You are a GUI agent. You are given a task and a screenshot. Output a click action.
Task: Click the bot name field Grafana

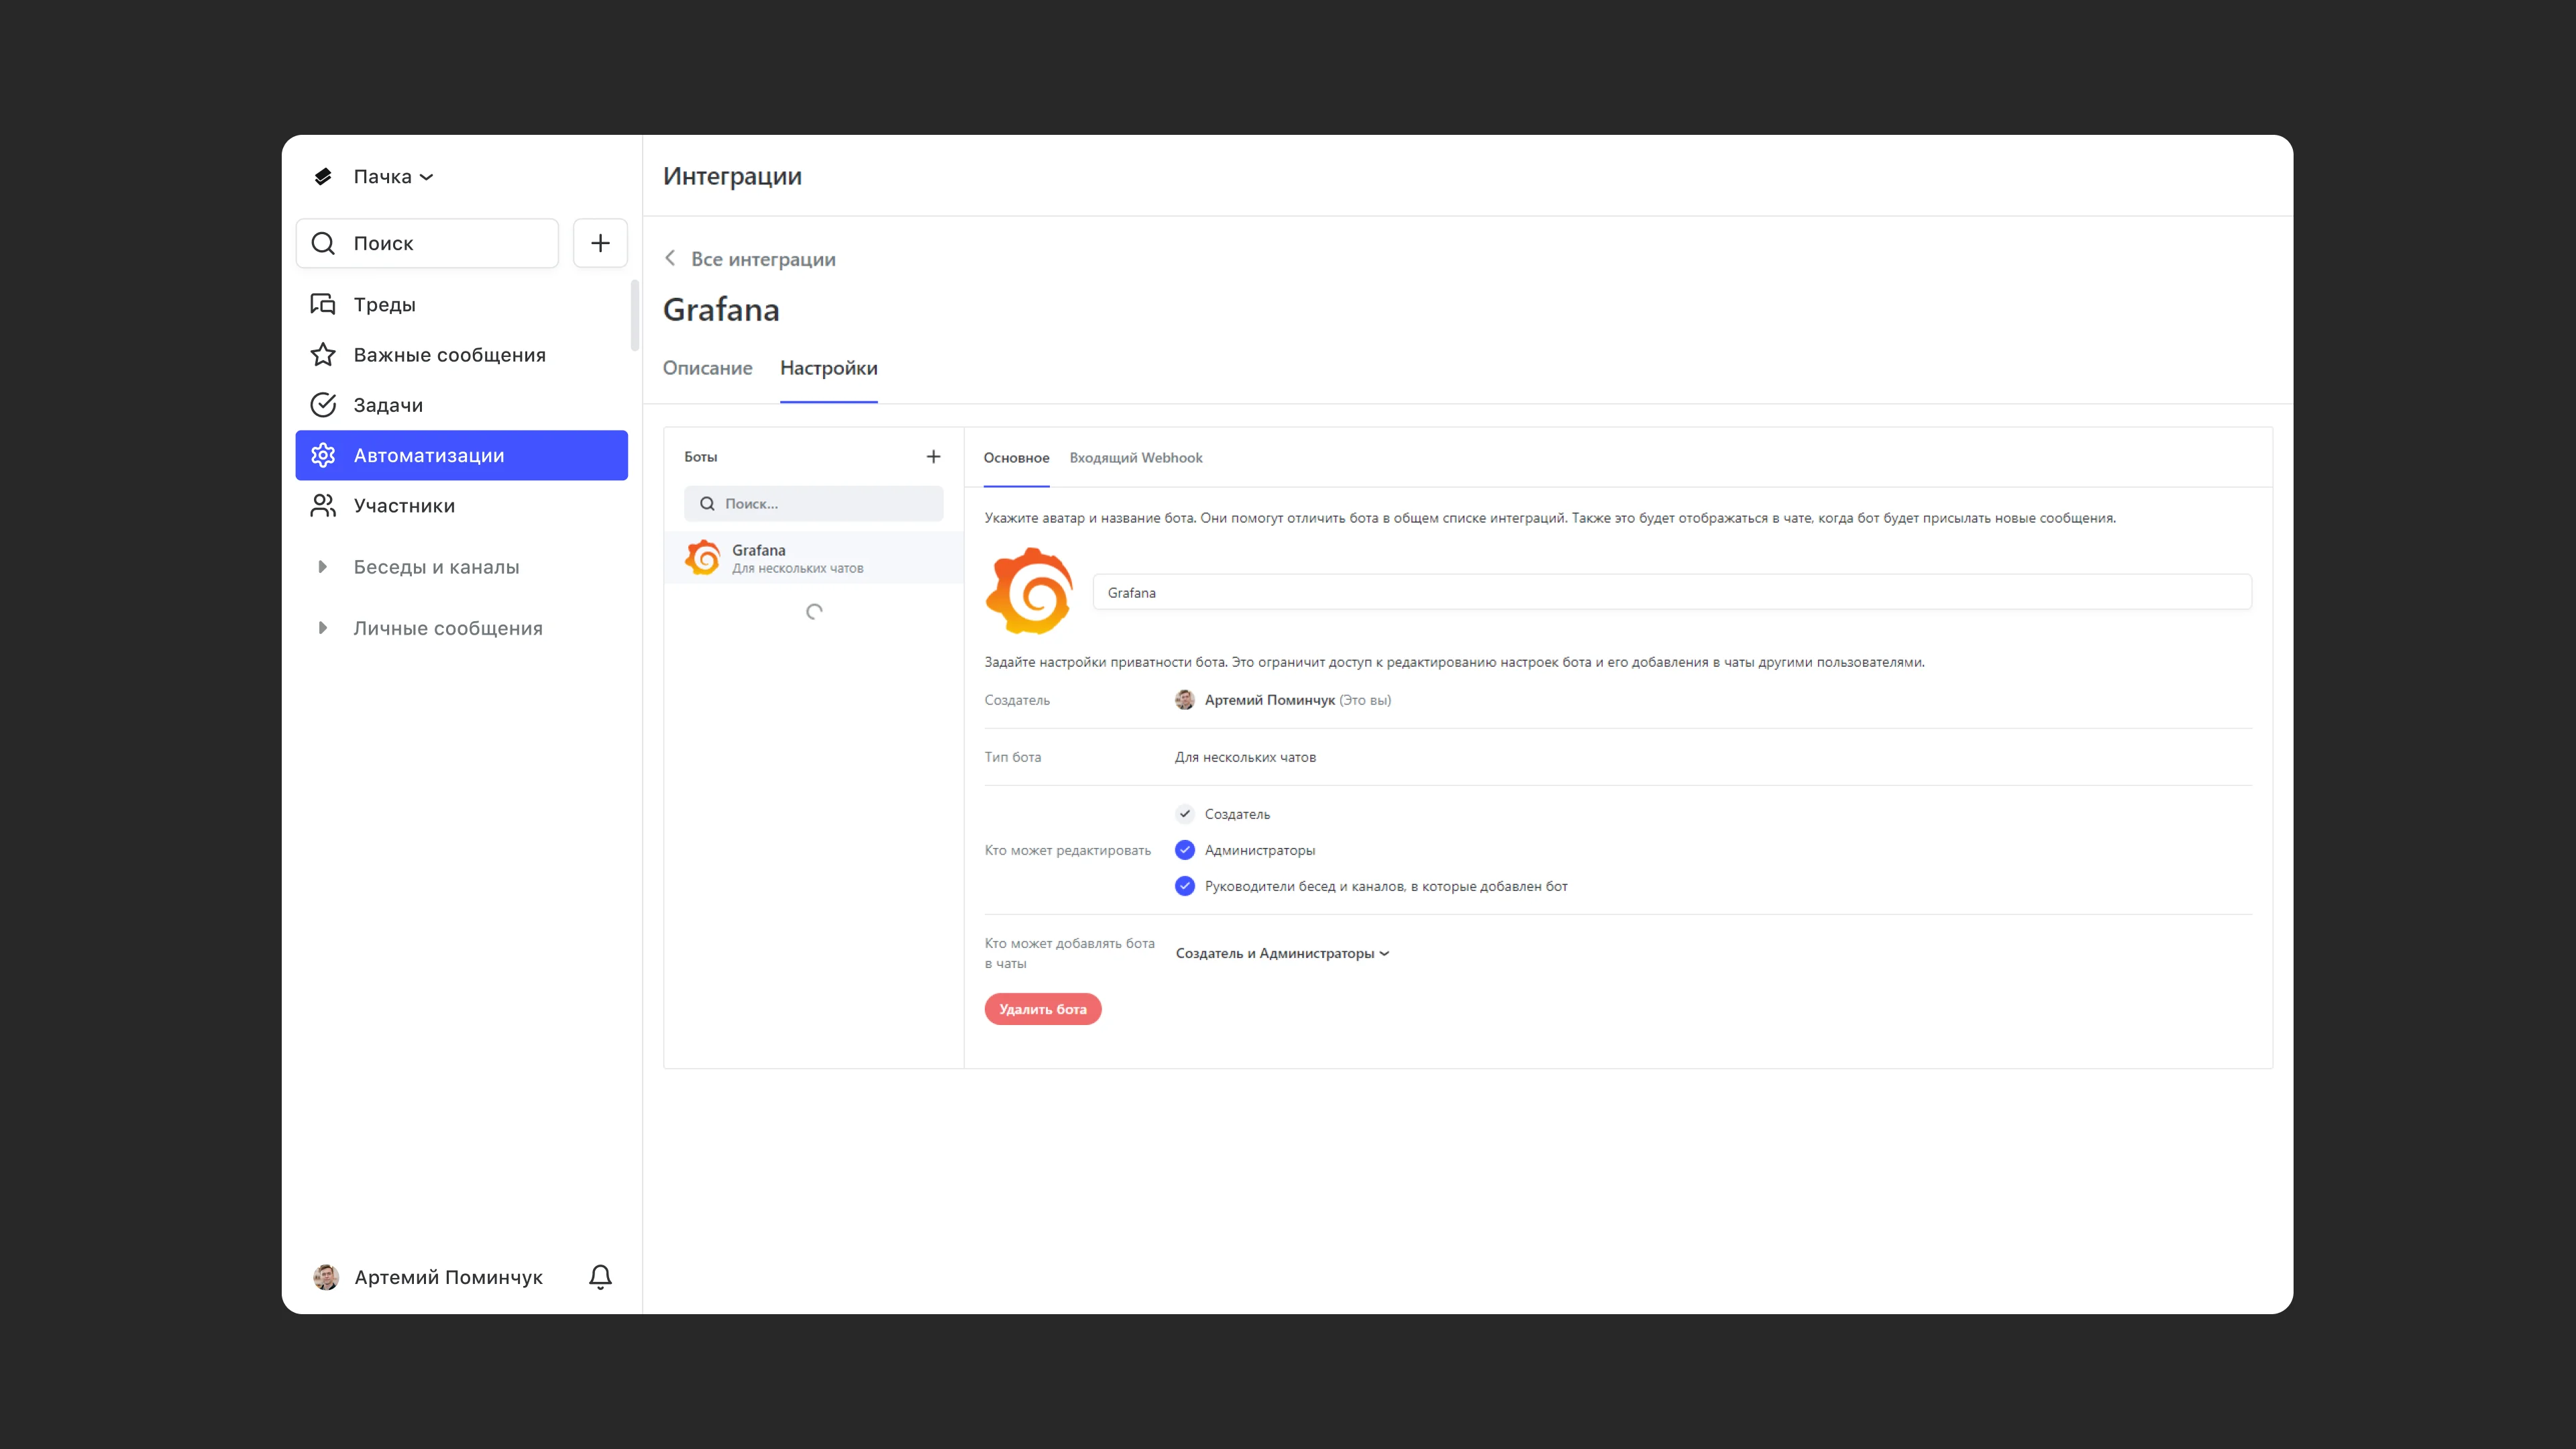tap(1670, 593)
